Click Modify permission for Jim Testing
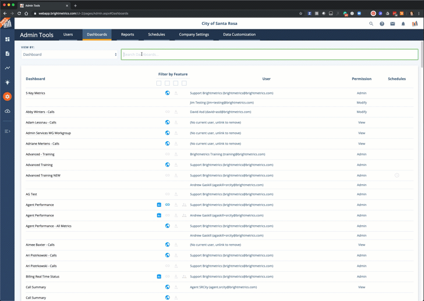The width and height of the screenshot is (424, 301). (361, 102)
